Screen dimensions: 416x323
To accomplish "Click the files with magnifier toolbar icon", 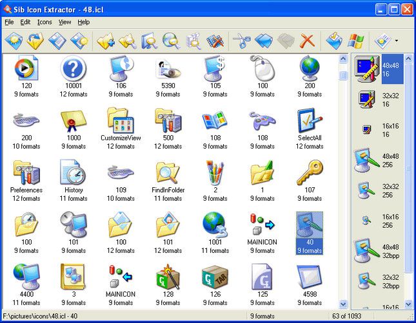I will [x=193, y=41].
